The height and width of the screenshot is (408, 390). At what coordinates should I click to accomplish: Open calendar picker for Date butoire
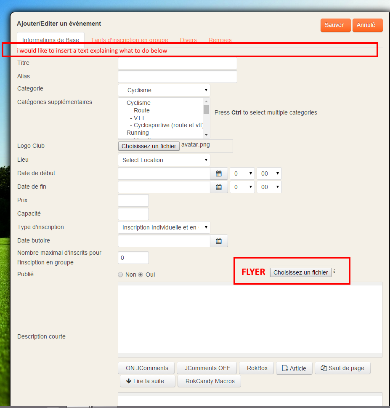point(219,241)
